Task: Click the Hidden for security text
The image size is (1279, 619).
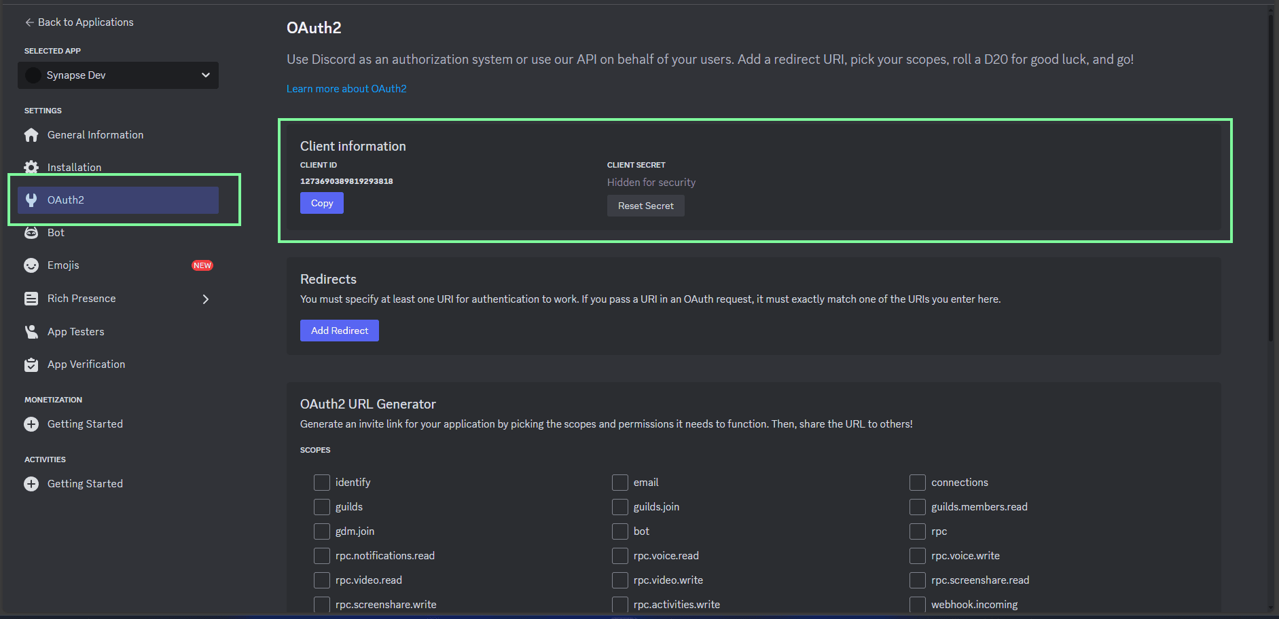Action: [651, 183]
